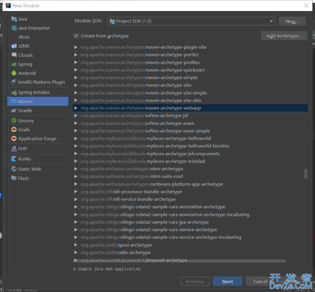Click the archetype list horizontal scrollbar
Image resolution: width=315 pixels, height=292 pixels.
click(180, 261)
